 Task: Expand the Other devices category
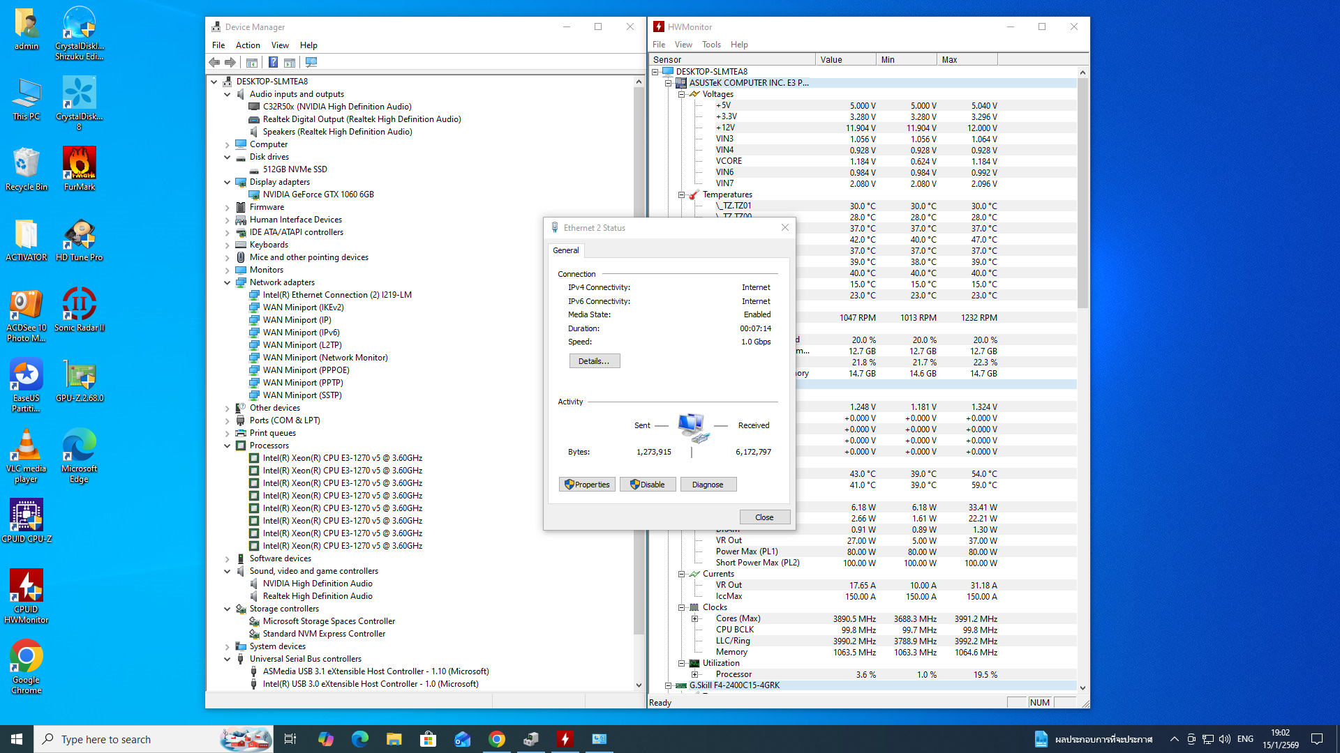tap(228, 409)
